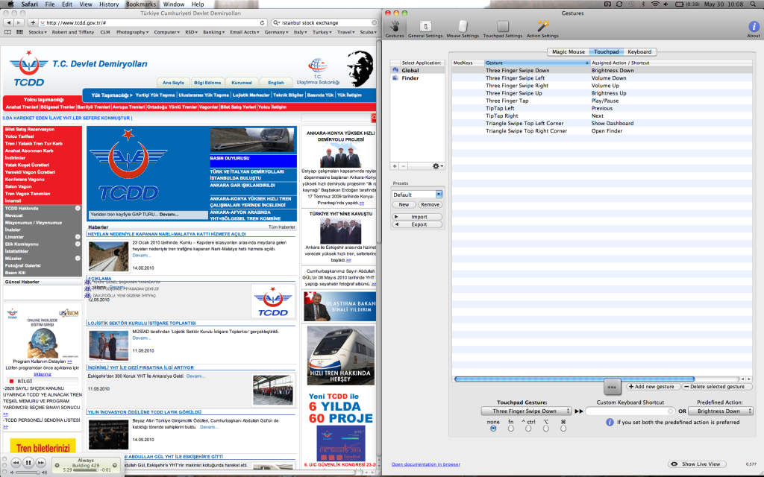Click Delete selected gesture button

(x=717, y=387)
